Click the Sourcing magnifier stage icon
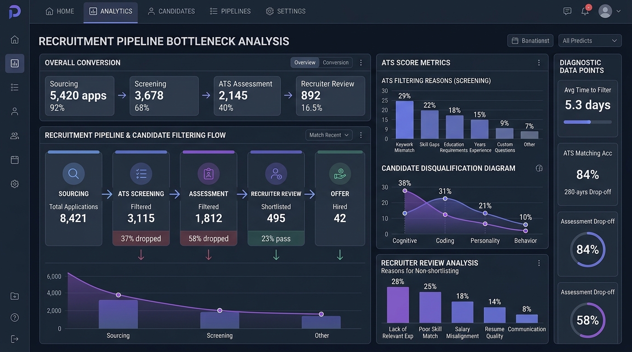This screenshot has width=632, height=352. click(x=73, y=174)
